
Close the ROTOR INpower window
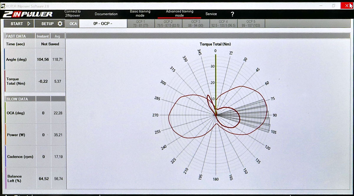(x=347, y=6)
